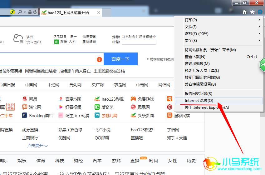The image size is (265, 175).
Task: Open the 学信网 link
Action: pos(173,130)
